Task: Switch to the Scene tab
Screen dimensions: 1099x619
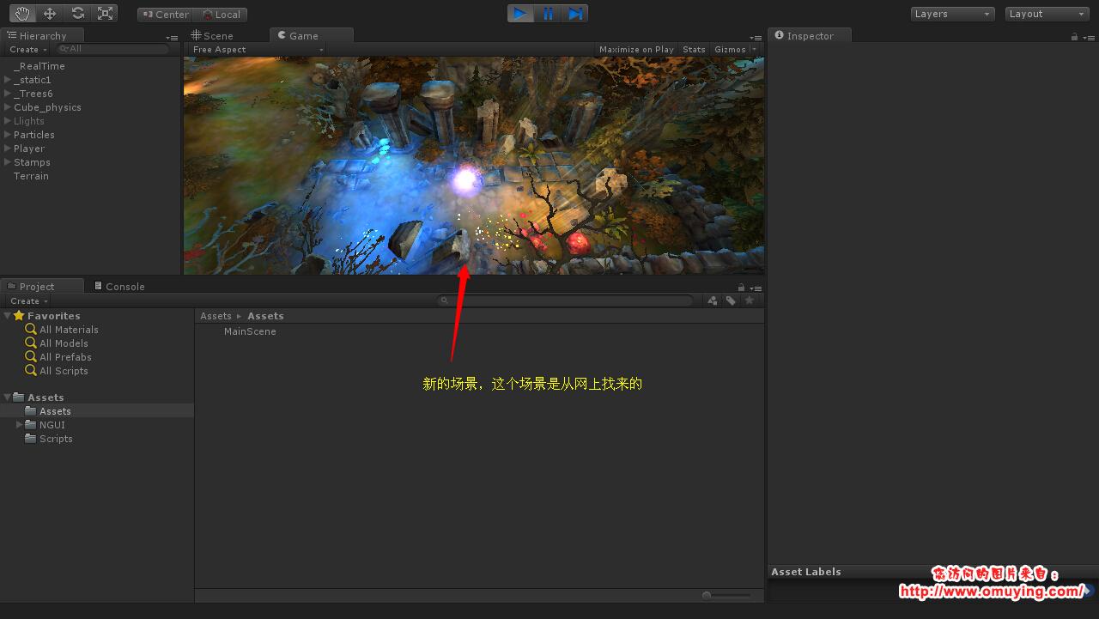Action: 213,36
